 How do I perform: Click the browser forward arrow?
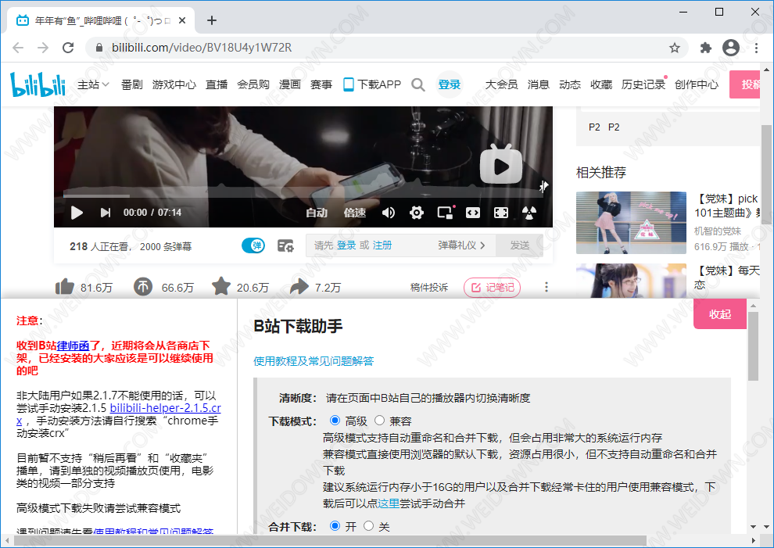pyautogui.click(x=43, y=48)
